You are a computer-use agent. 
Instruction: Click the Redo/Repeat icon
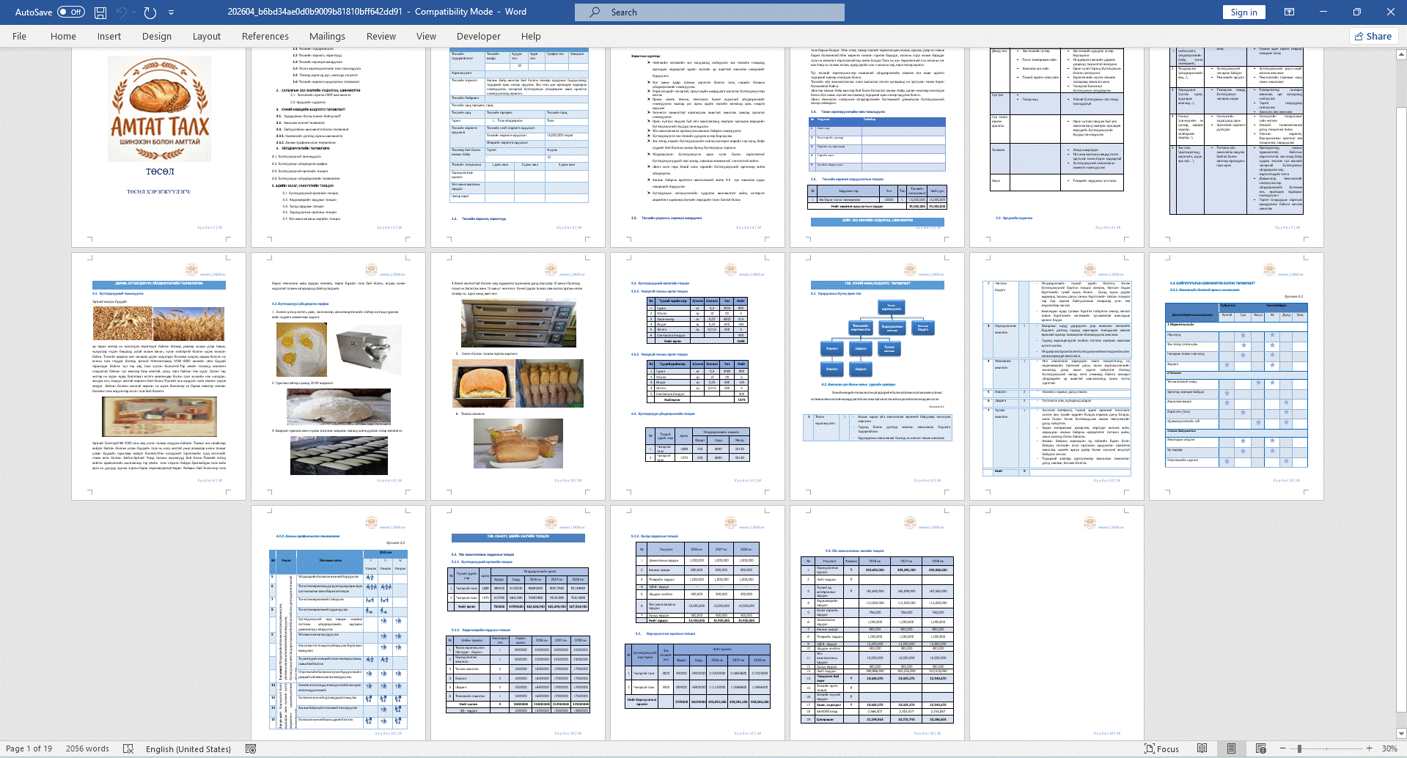pos(150,12)
